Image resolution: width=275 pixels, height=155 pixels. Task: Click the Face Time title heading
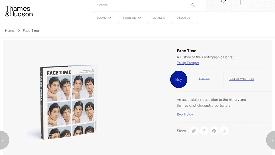click(186, 51)
